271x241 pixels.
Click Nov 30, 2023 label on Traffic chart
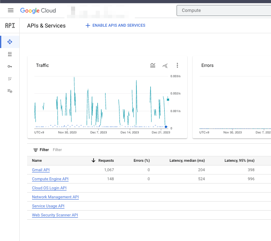click(x=67, y=132)
